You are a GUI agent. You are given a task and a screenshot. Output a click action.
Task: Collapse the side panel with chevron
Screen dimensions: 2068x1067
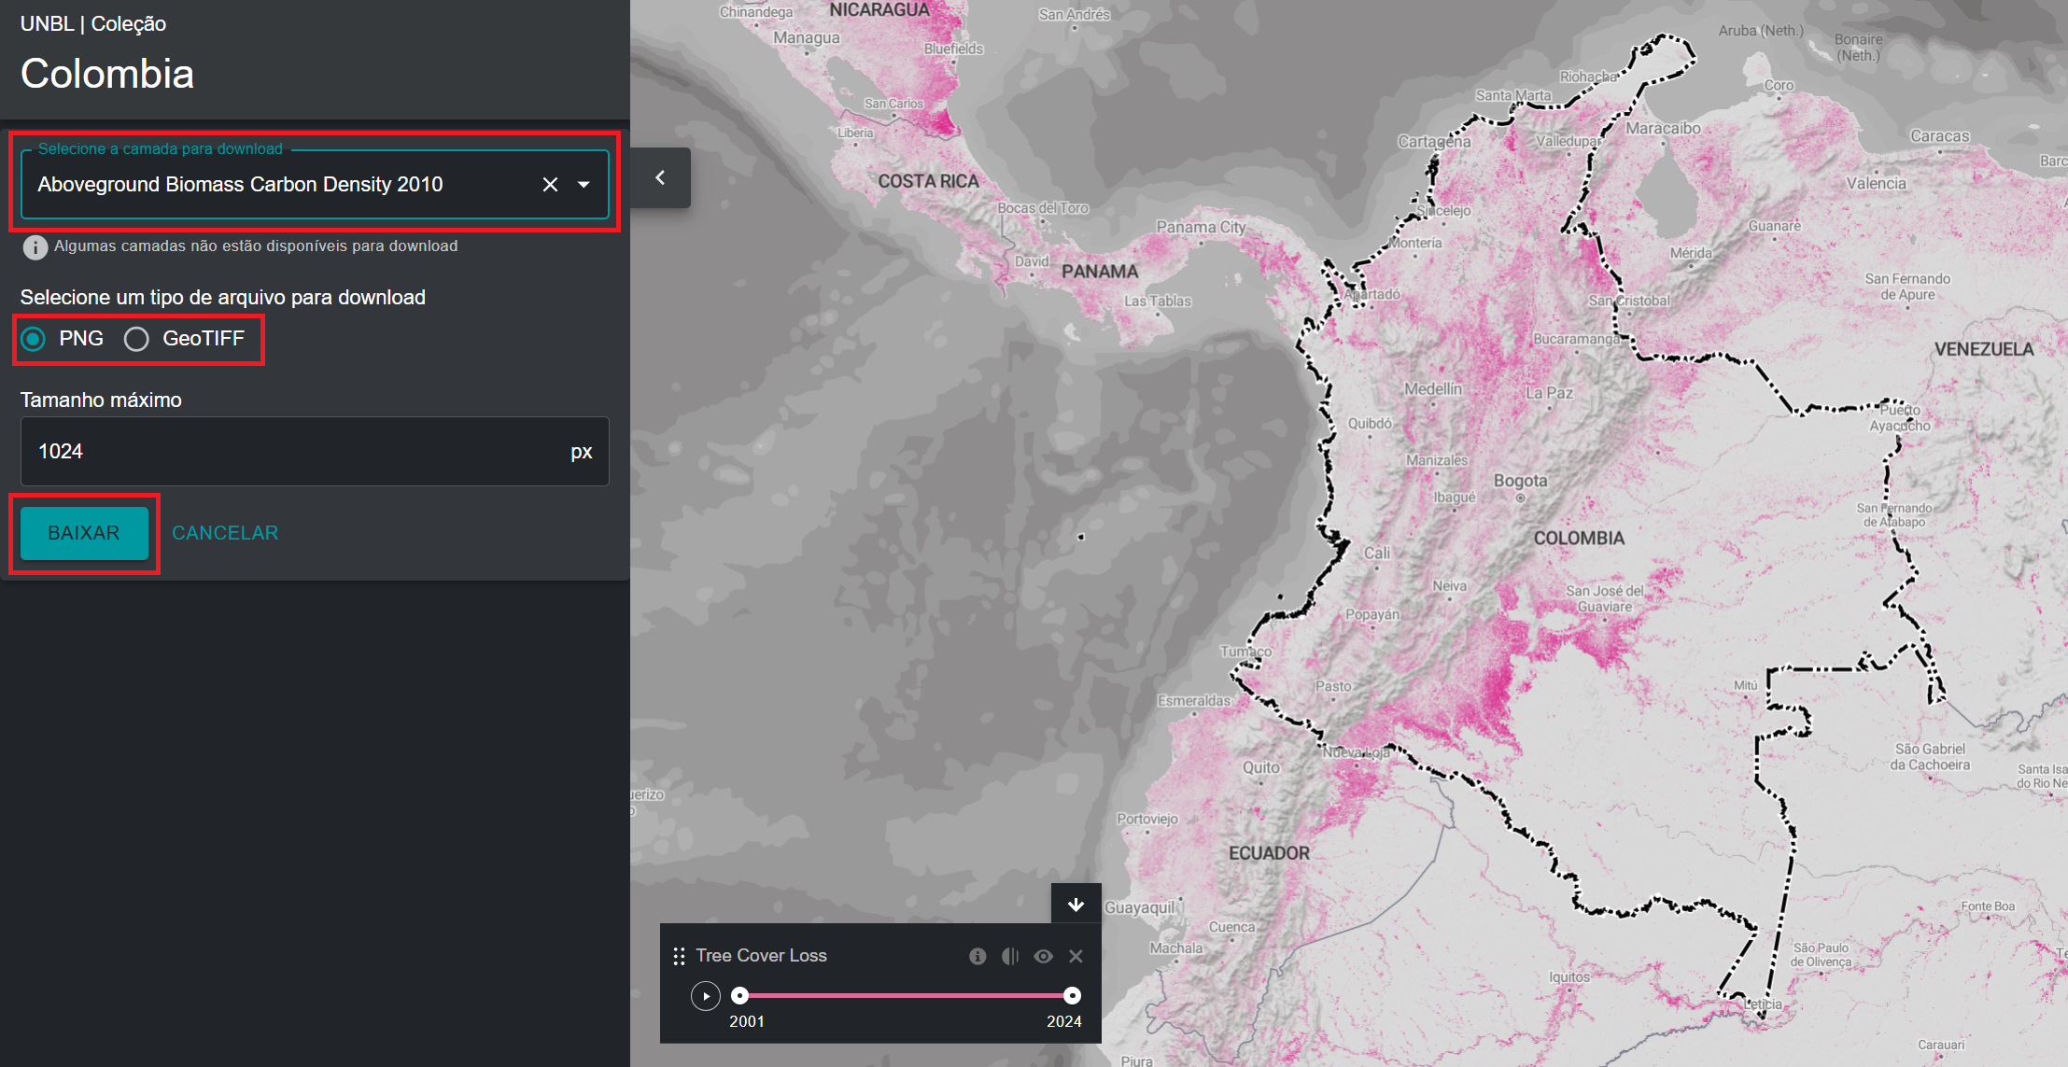coord(660,177)
